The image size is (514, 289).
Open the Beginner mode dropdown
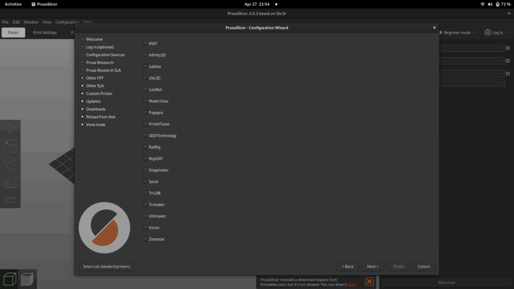tap(458, 33)
